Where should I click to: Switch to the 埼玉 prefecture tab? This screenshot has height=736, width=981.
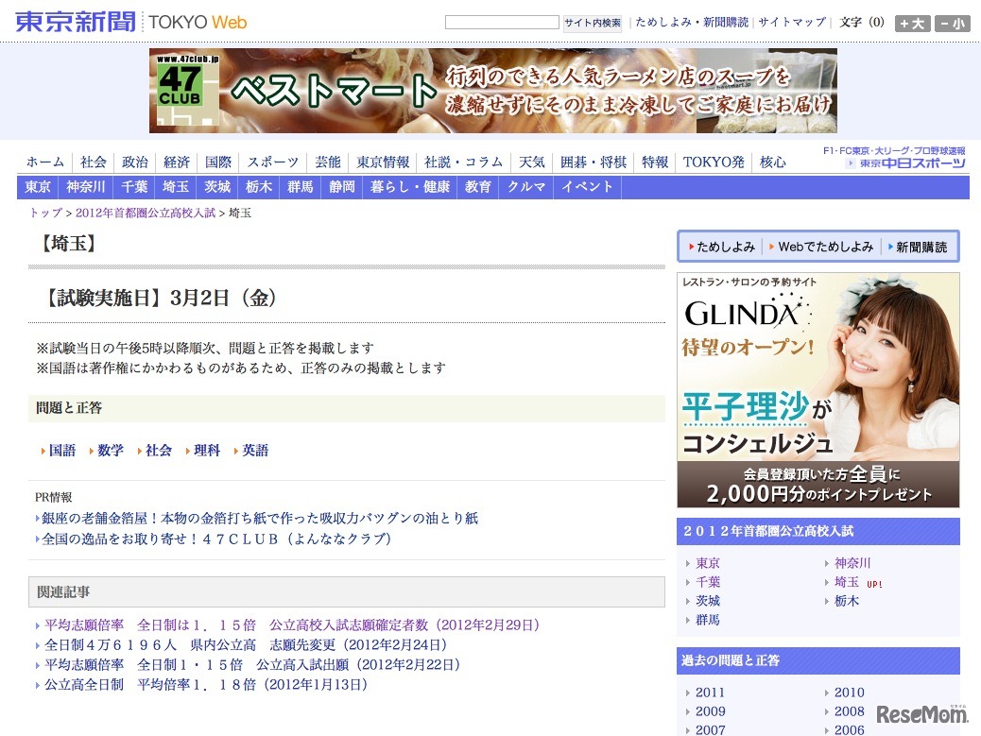click(174, 187)
